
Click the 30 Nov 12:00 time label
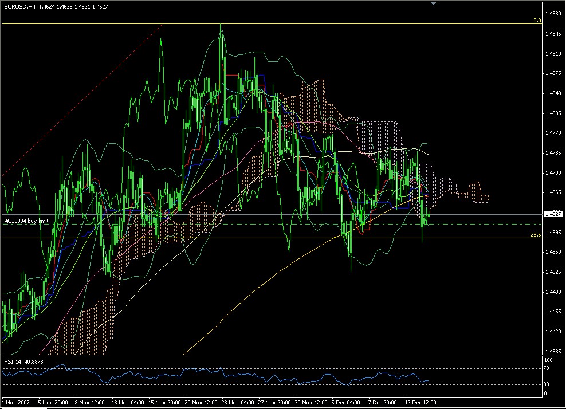pyautogui.click(x=311, y=402)
